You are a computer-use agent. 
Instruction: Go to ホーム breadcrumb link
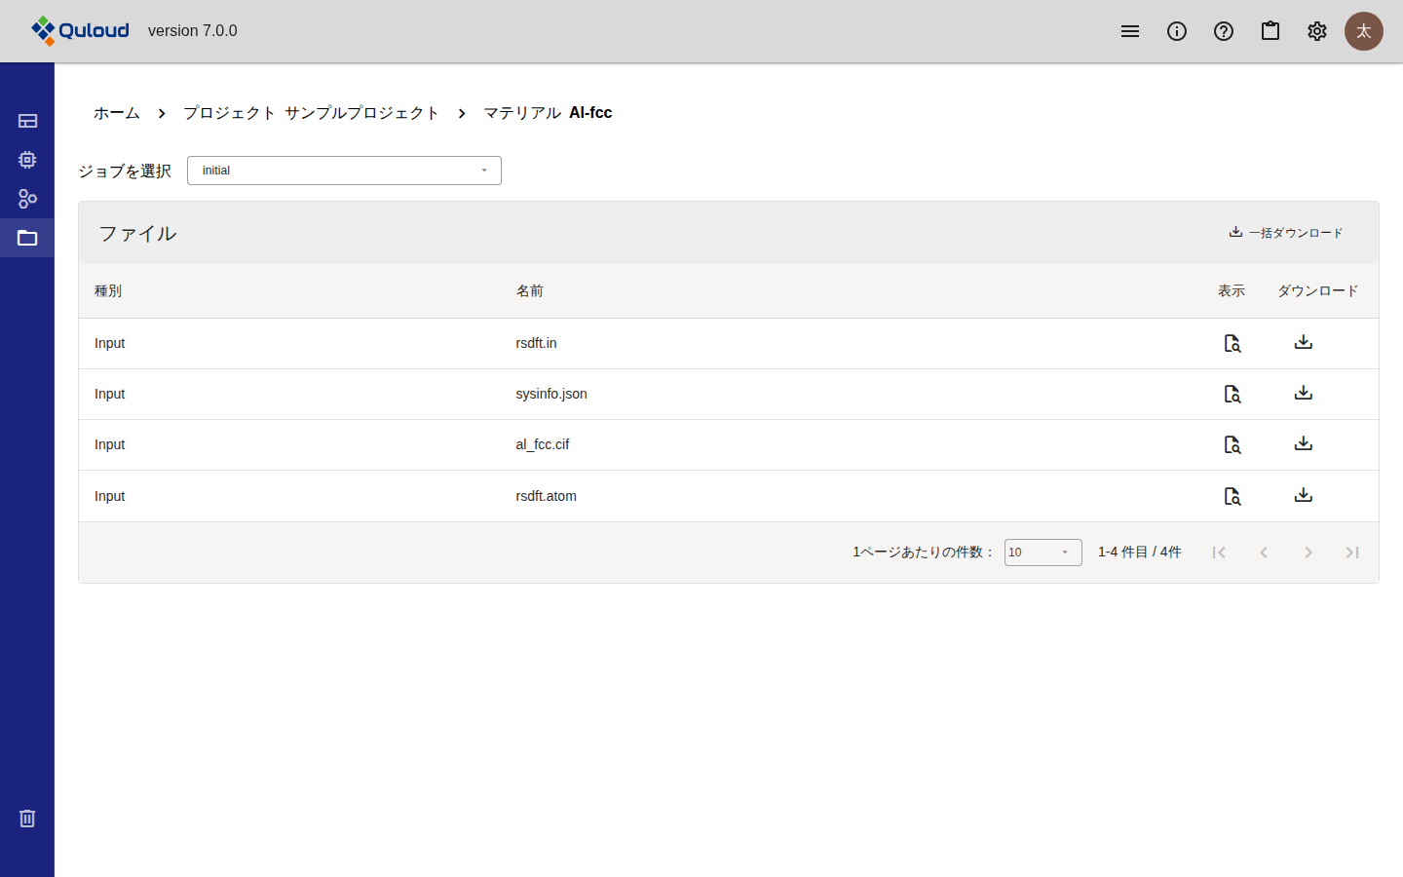click(x=117, y=113)
